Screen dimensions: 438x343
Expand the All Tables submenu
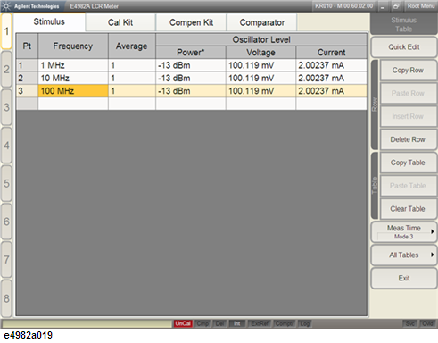point(404,255)
